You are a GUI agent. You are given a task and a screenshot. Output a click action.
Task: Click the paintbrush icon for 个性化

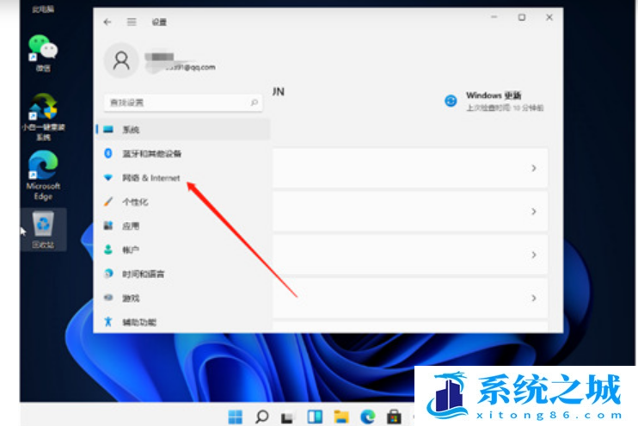108,202
